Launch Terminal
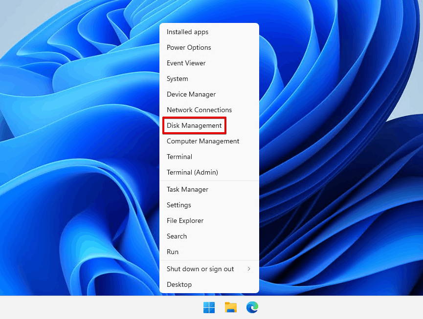Screen dimensions: 423x319 pos(179,157)
